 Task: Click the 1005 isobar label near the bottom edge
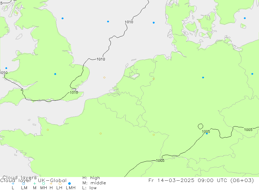pos(160,160)
